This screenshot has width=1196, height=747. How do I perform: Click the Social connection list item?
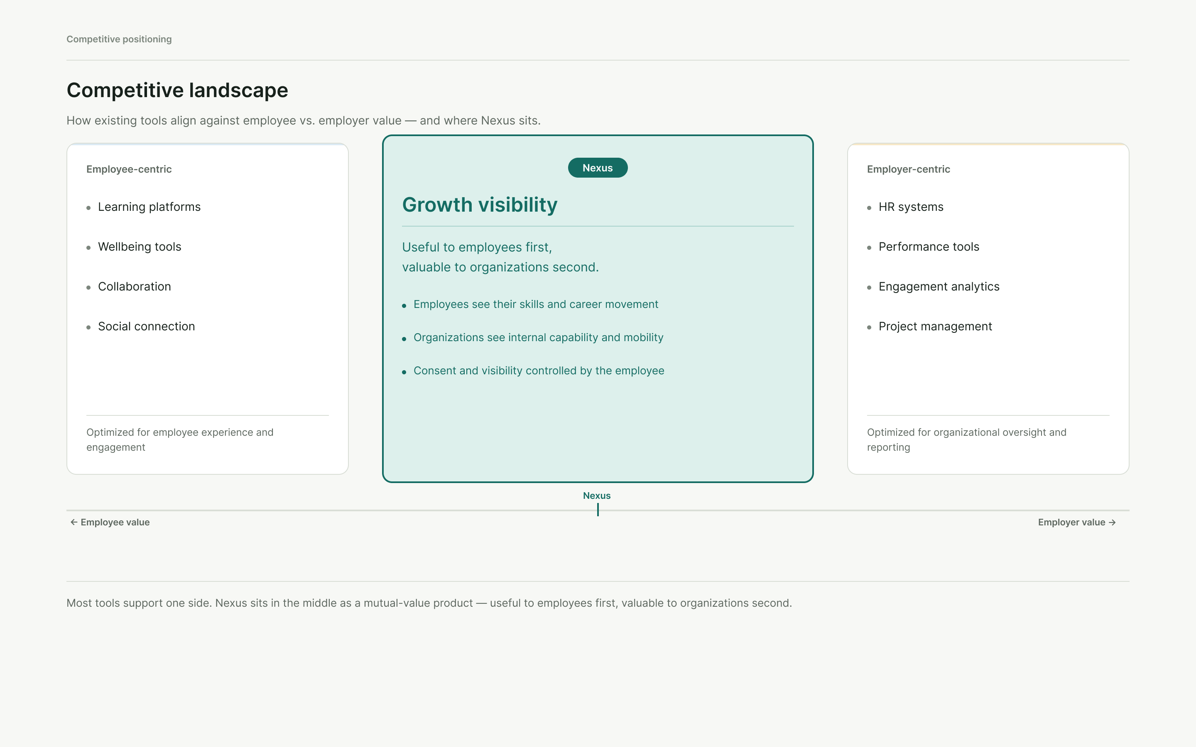(x=140, y=327)
